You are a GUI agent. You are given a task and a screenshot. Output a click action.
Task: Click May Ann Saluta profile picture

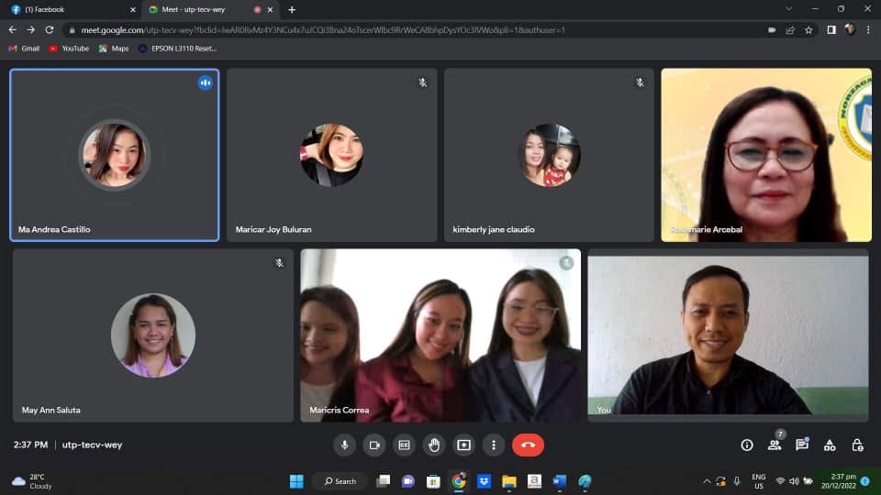click(x=153, y=335)
